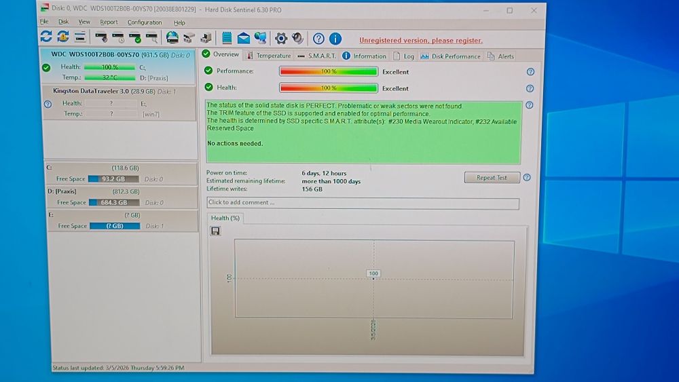The width and height of the screenshot is (679, 382).
Task: Click the save floppy icon above health graph
Action: click(x=215, y=231)
